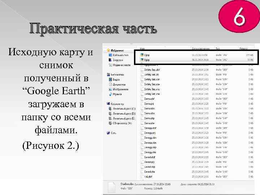
Task: Select the file Doma.shx
Action: (149, 123)
